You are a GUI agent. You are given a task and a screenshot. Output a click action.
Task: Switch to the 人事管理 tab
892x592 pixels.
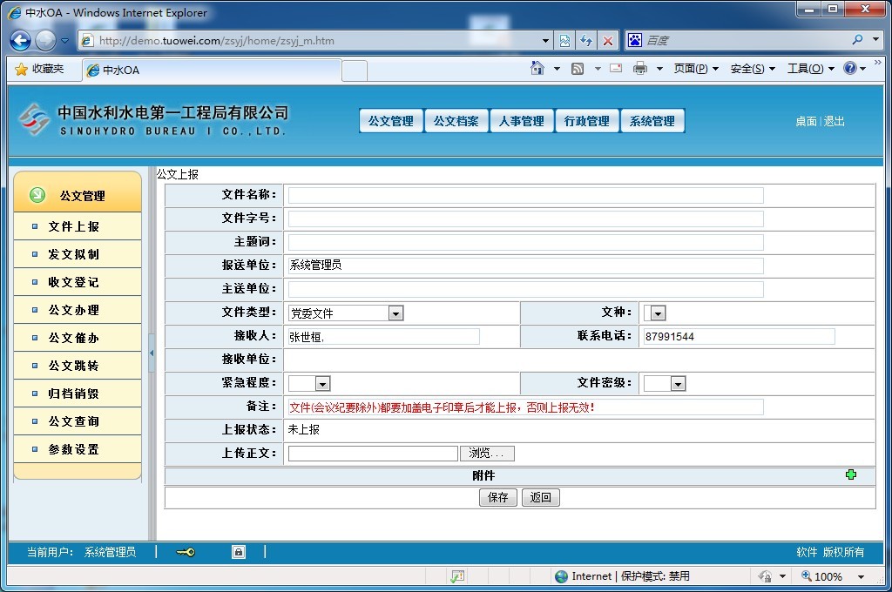[521, 121]
